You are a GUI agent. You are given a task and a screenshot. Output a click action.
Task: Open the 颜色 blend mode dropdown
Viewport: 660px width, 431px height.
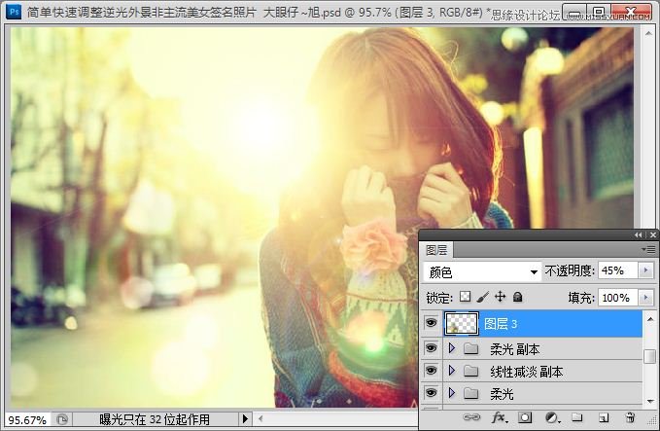pyautogui.click(x=482, y=271)
